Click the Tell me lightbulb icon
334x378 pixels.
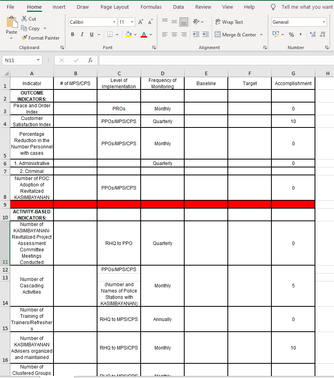point(273,7)
